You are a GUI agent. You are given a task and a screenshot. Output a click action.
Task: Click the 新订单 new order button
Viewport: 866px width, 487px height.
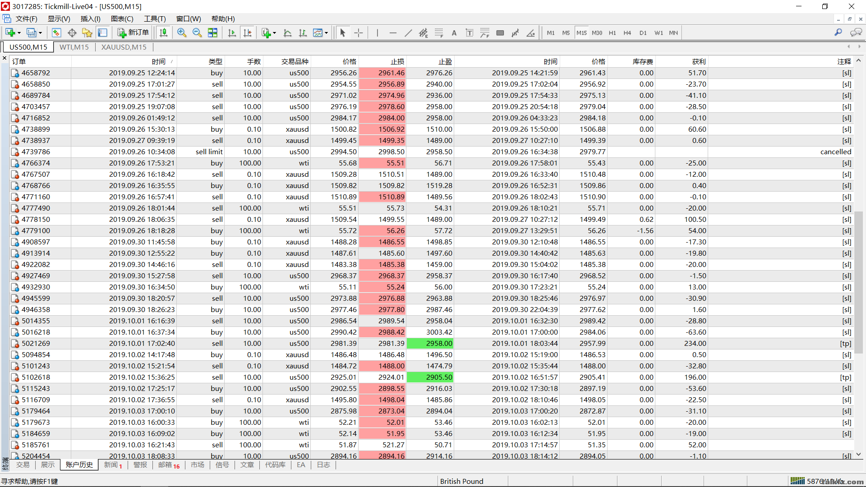pyautogui.click(x=133, y=33)
